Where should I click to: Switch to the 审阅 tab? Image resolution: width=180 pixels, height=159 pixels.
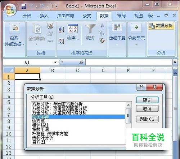point(121,16)
